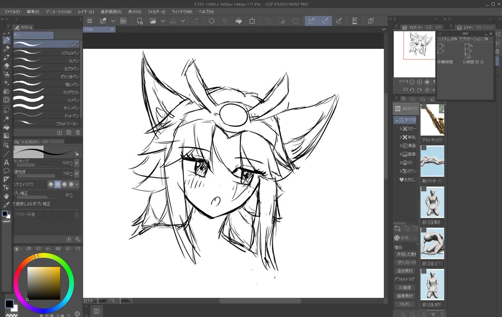Image resolution: width=502 pixels, height=317 pixels.
Task: Click the Open file folder icon
Action: [x=153, y=21]
